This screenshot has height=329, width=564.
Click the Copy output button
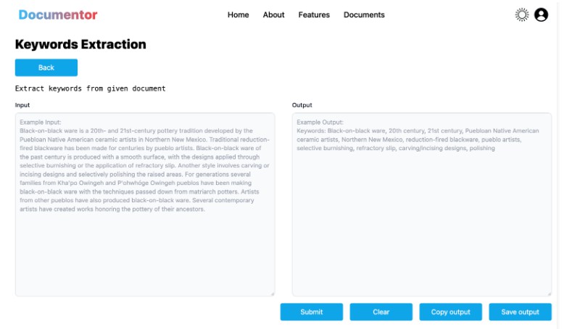tap(450, 312)
